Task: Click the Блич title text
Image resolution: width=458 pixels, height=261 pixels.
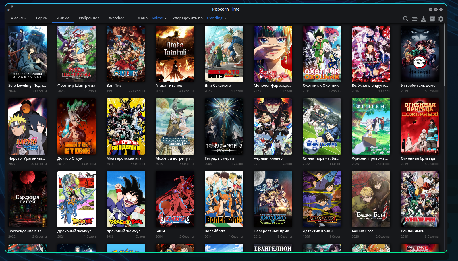Action: point(160,231)
